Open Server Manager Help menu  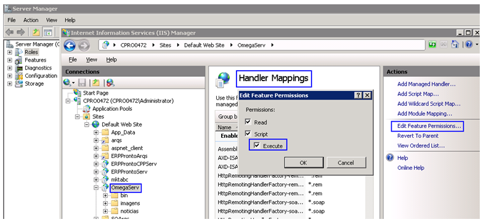pos(70,20)
